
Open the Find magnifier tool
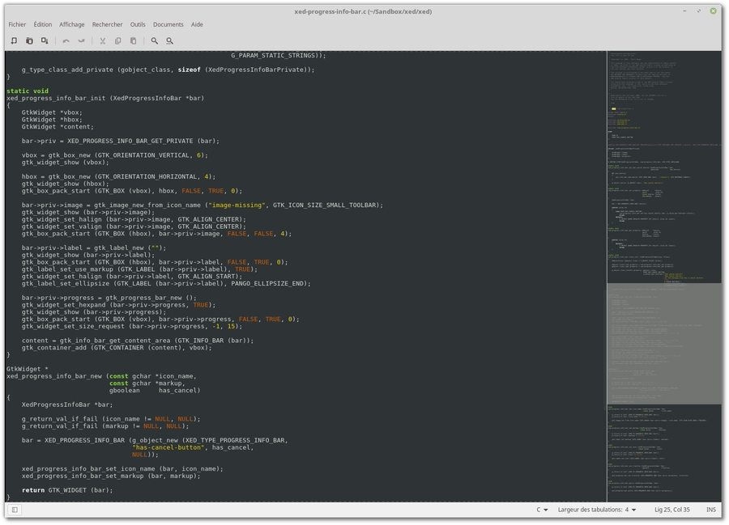[154, 40]
